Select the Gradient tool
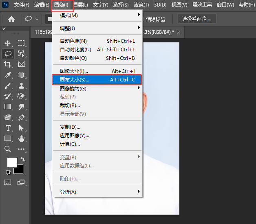This screenshot has height=224, width=256. tap(8, 107)
